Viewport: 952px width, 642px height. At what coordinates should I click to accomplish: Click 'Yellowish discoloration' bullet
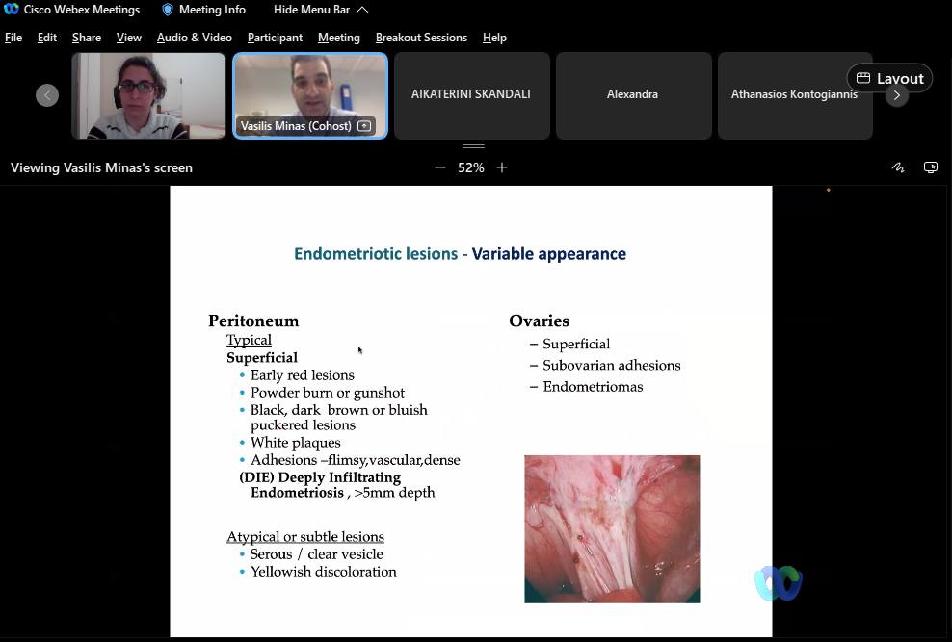click(x=323, y=572)
